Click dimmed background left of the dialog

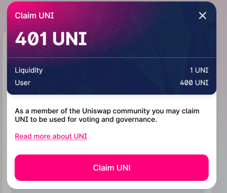4,101
